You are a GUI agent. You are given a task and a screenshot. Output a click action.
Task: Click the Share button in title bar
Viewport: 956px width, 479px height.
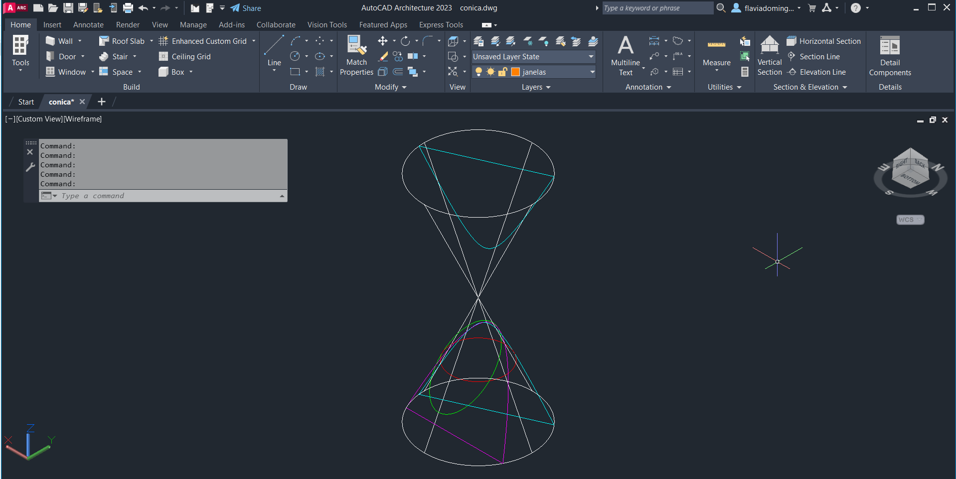point(246,8)
